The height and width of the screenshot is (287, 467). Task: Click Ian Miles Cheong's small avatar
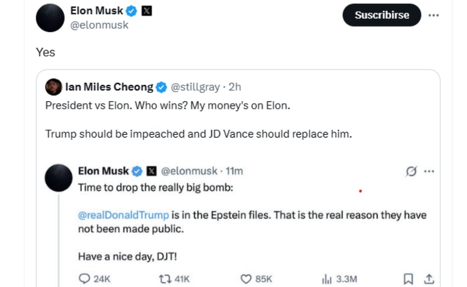point(53,87)
